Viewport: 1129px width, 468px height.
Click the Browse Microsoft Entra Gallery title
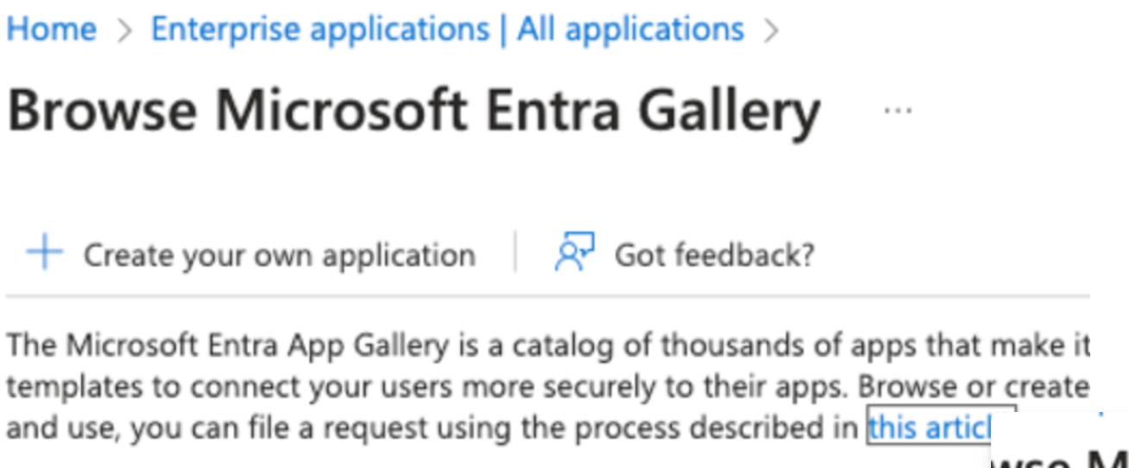pos(413,111)
